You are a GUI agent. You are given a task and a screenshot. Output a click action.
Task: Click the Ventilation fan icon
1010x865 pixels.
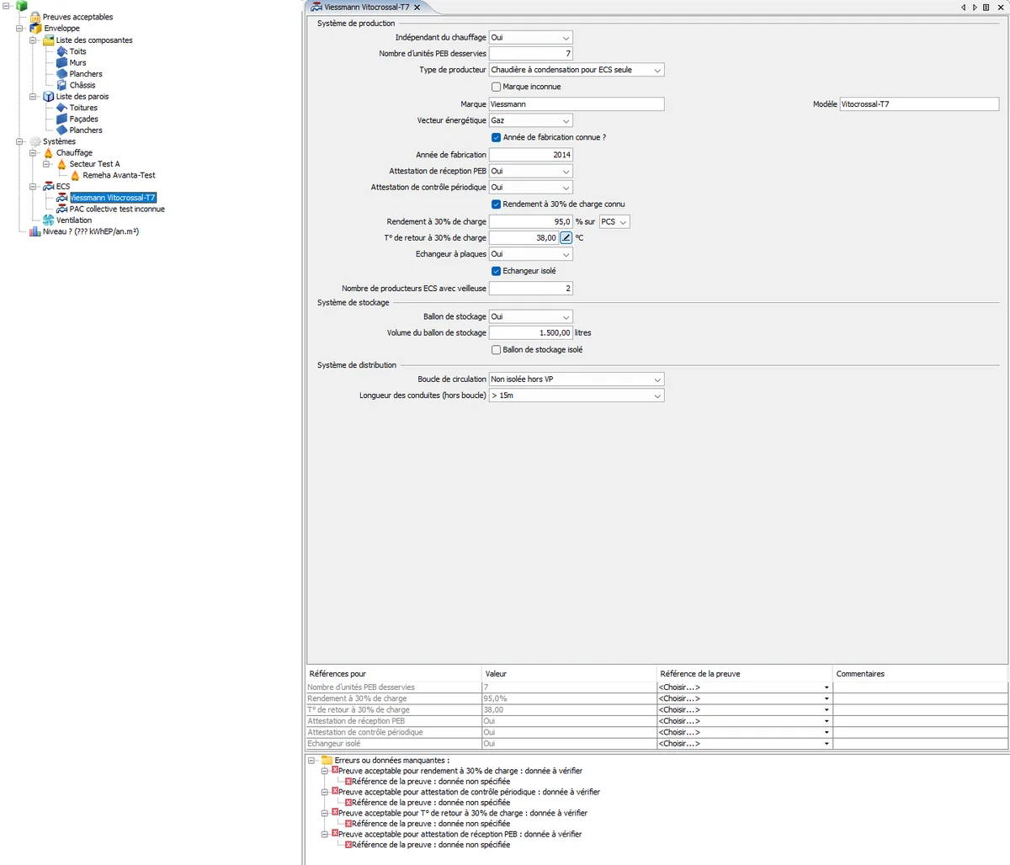click(48, 220)
